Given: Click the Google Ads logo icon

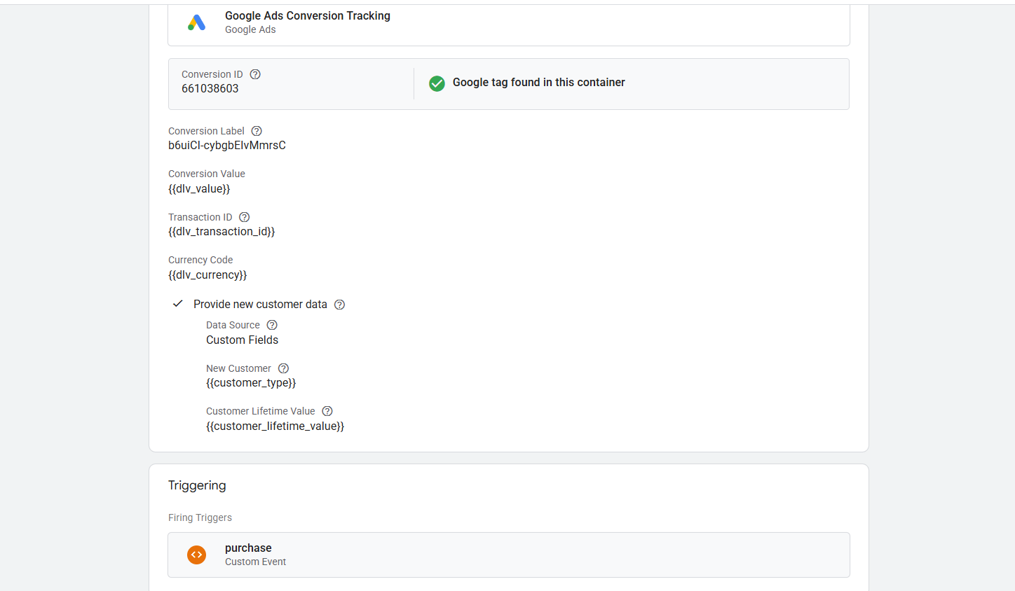Looking at the screenshot, I should coord(197,22).
